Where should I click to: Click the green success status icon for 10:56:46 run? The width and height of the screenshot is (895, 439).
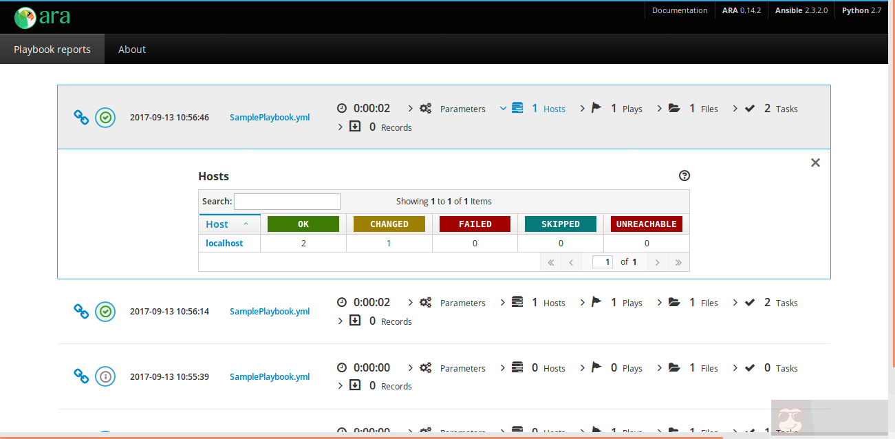coord(105,117)
